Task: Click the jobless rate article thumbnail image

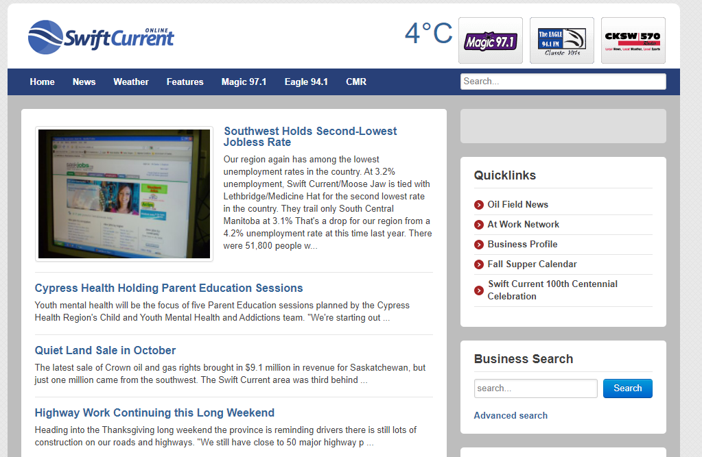Action: tap(124, 194)
